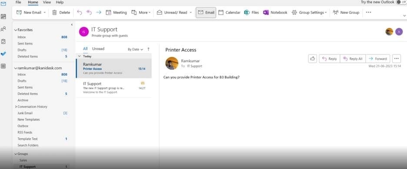This screenshot has height=169, width=407.
Task: Show All messages tab
Action: (85, 49)
